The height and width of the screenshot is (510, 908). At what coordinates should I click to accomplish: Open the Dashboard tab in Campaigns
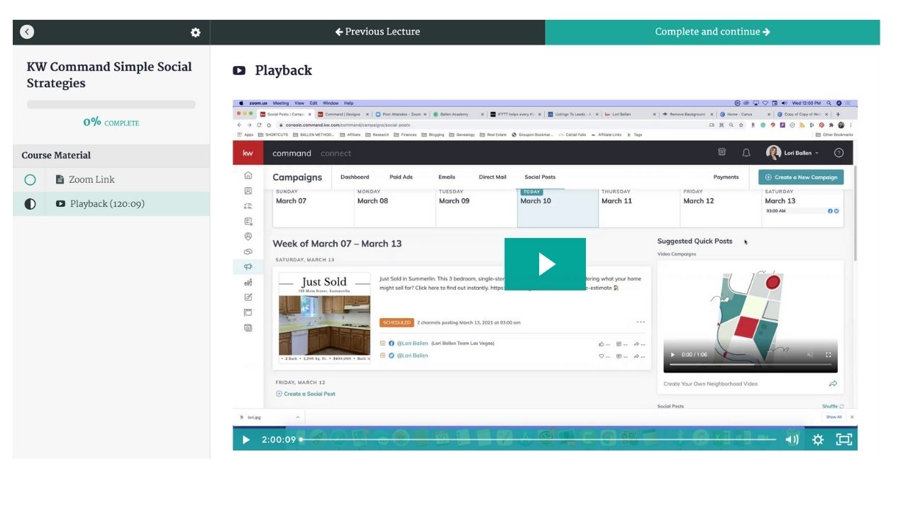[355, 177]
